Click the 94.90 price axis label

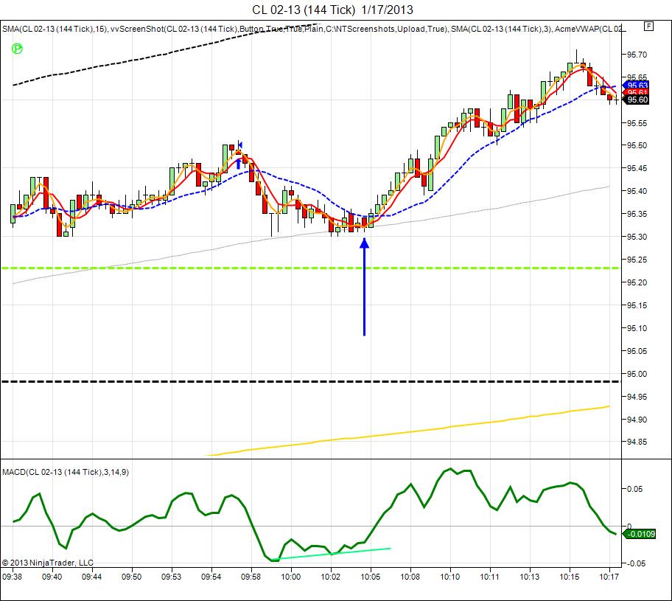point(637,420)
